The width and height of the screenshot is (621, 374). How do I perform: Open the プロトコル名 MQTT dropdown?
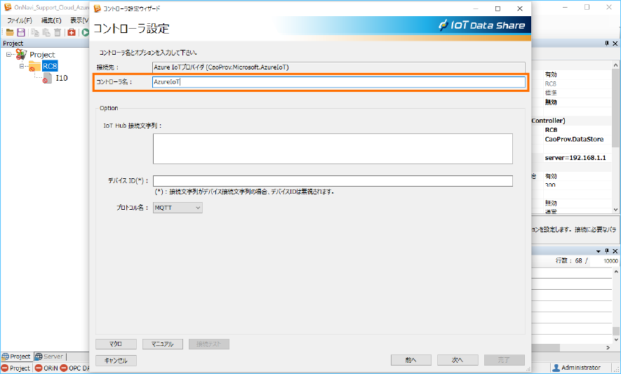tap(178, 208)
